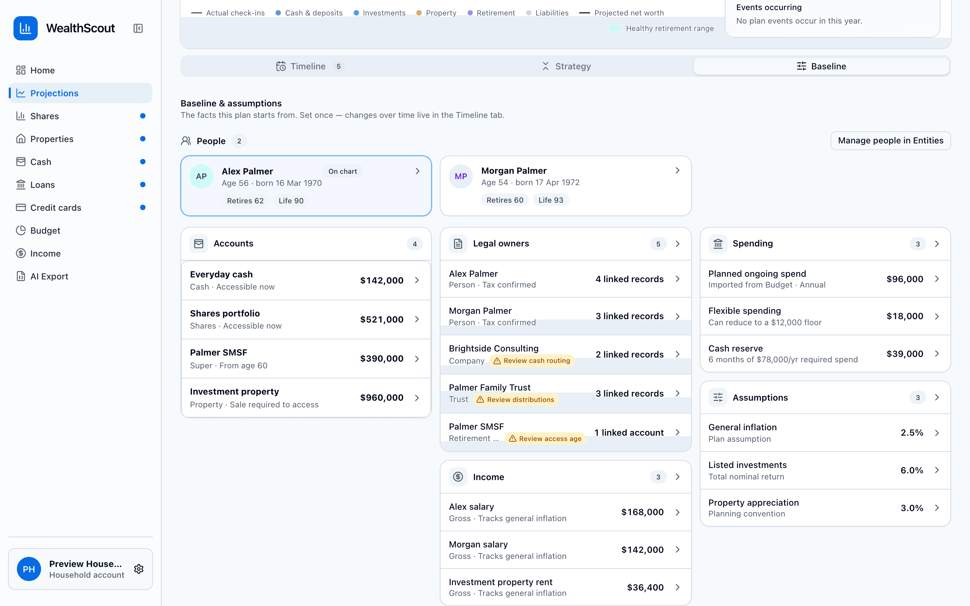The image size is (970, 606).
Task: Click the Baseline sliders icon
Action: 801,66
